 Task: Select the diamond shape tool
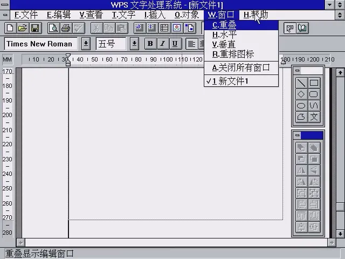click(301, 94)
